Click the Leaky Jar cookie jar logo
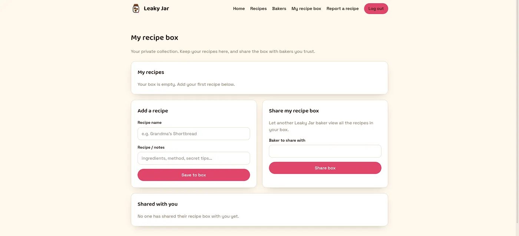The height and width of the screenshot is (236, 519). 136,9
